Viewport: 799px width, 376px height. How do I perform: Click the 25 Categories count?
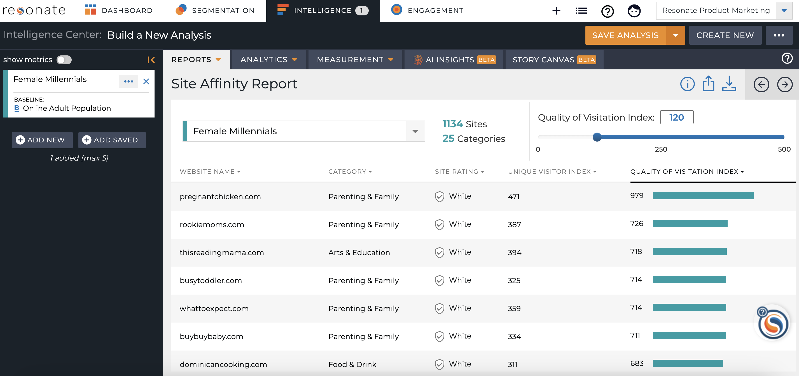point(473,138)
